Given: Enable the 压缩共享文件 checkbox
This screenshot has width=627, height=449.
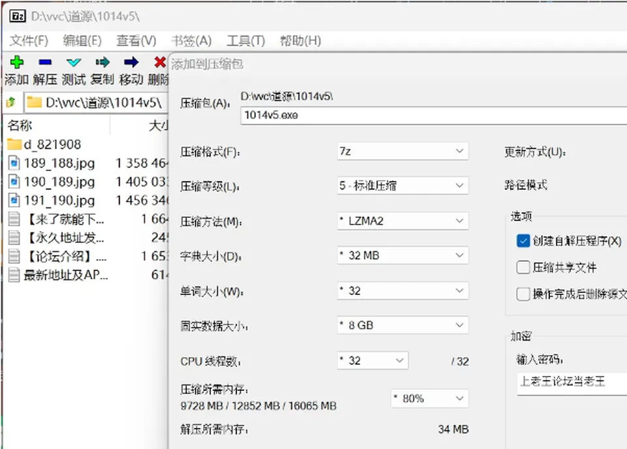Looking at the screenshot, I should coord(523,267).
